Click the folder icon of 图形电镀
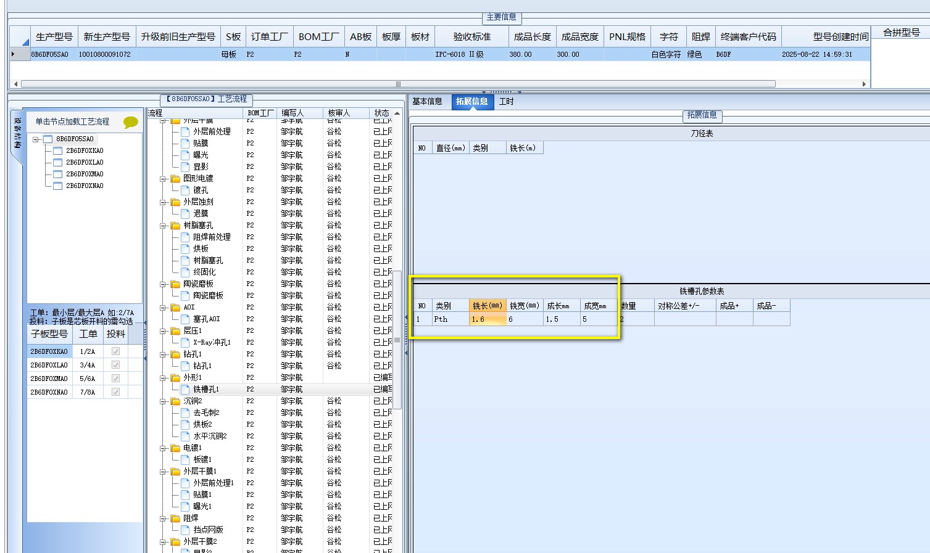The height and width of the screenshot is (553, 930). point(175,179)
